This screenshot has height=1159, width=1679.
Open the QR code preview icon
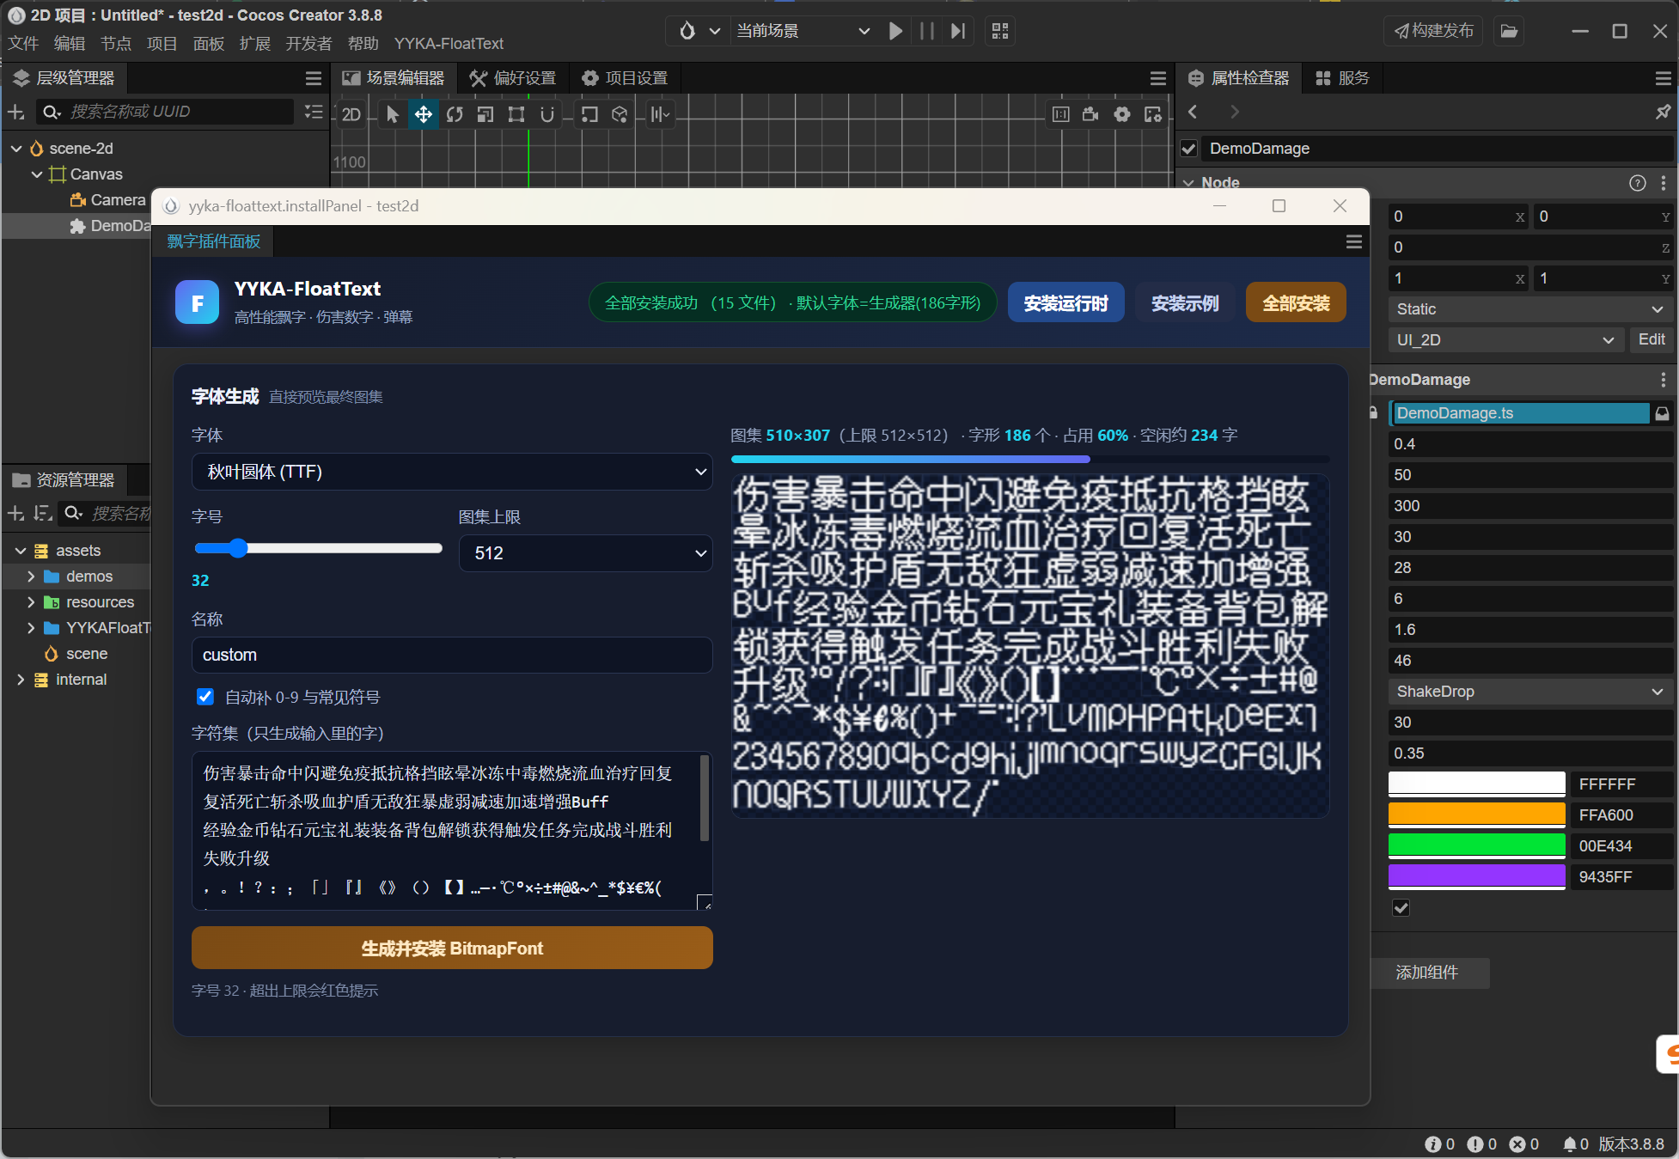pyautogui.click(x=1000, y=31)
